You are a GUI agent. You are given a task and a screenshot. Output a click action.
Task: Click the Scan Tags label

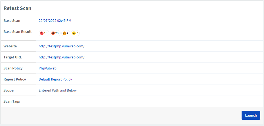[x=12, y=101]
